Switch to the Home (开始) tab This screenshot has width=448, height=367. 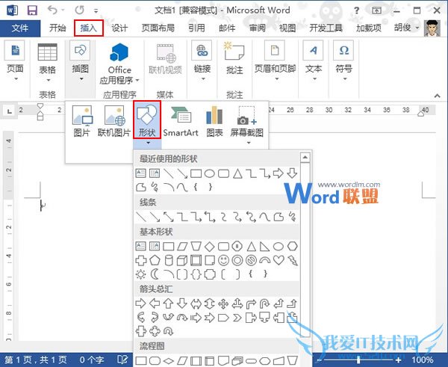57,28
